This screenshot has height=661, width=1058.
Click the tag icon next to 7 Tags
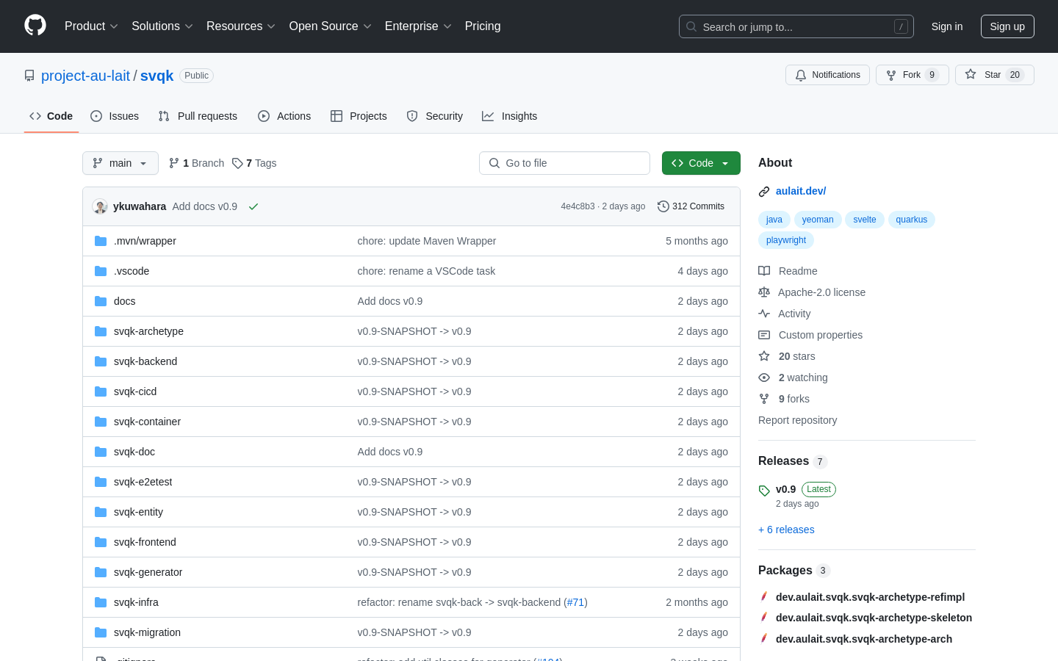(237, 163)
